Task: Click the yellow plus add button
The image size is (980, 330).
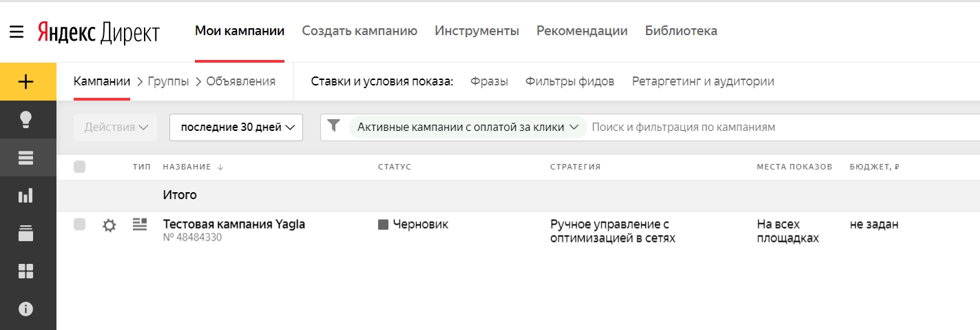Action: [25, 82]
